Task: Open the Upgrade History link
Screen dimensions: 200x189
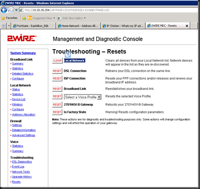Action: point(22,177)
